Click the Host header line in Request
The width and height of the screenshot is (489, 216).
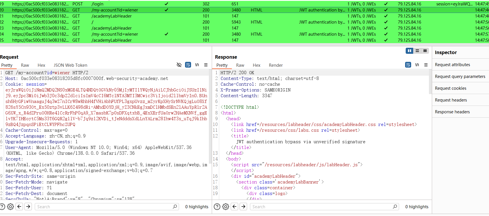(87, 79)
